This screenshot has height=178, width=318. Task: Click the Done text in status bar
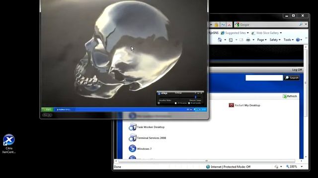tap(117, 167)
